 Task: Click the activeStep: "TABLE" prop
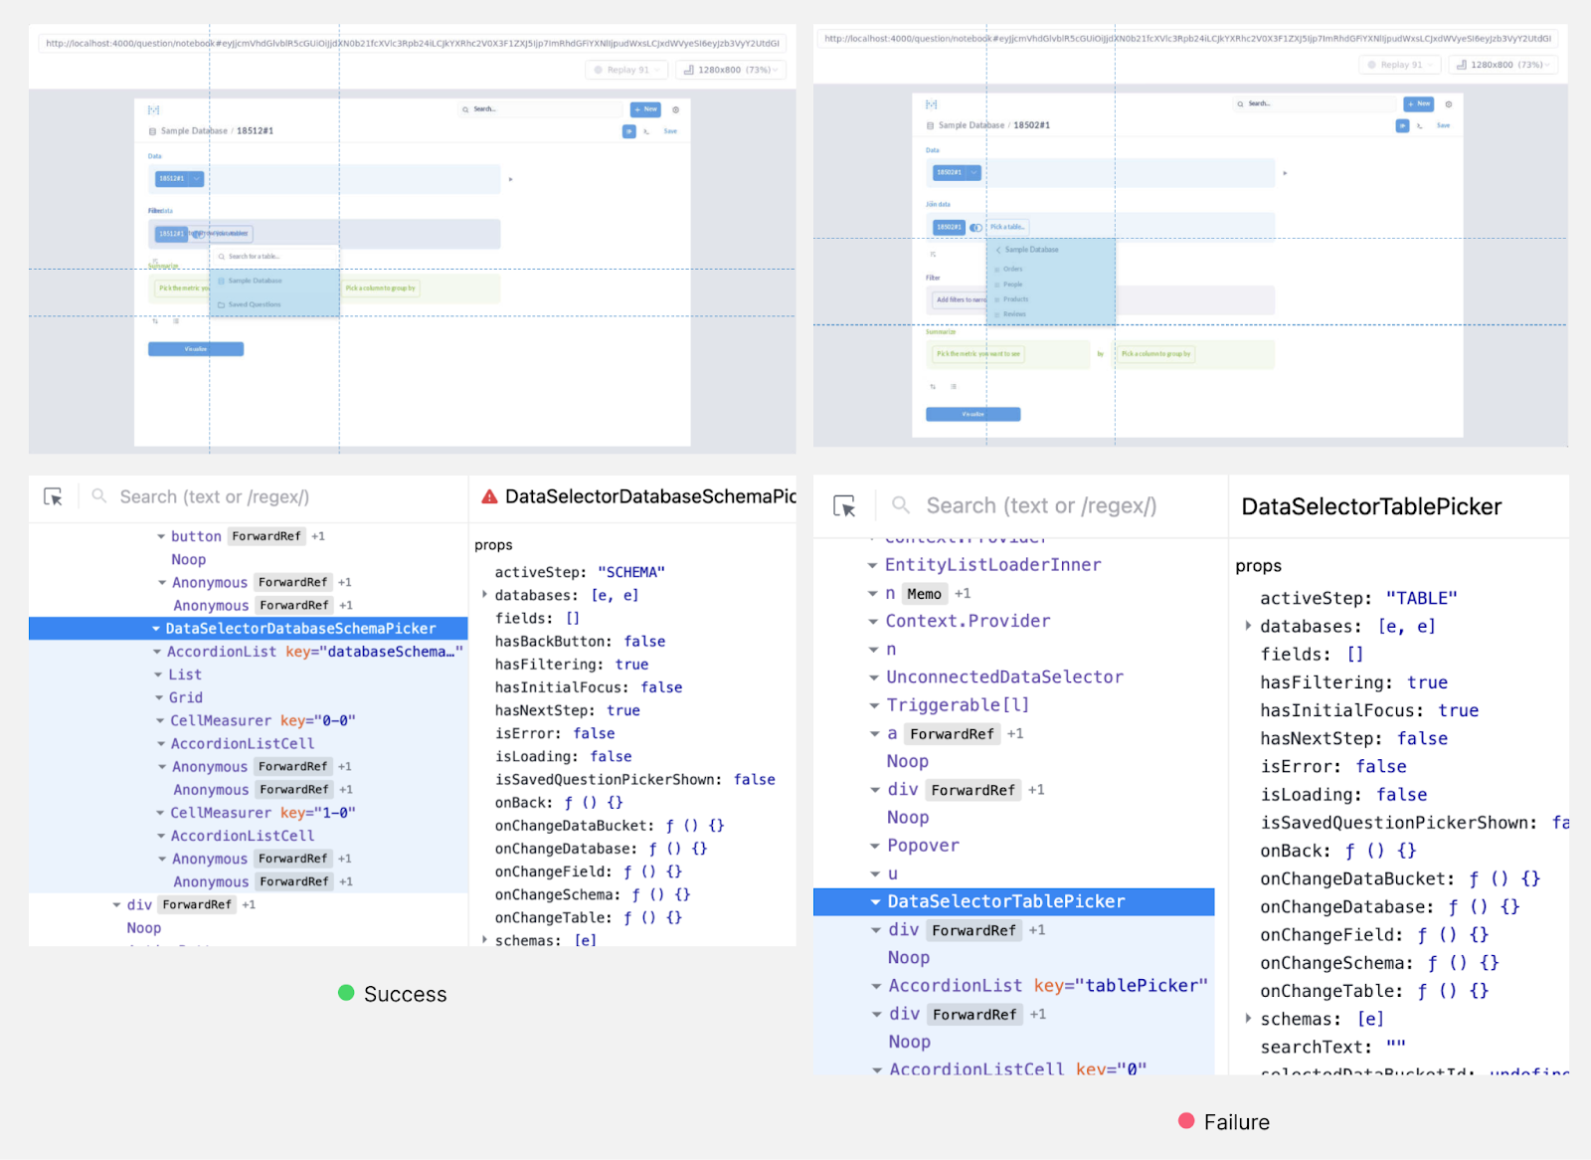pos(1358,598)
